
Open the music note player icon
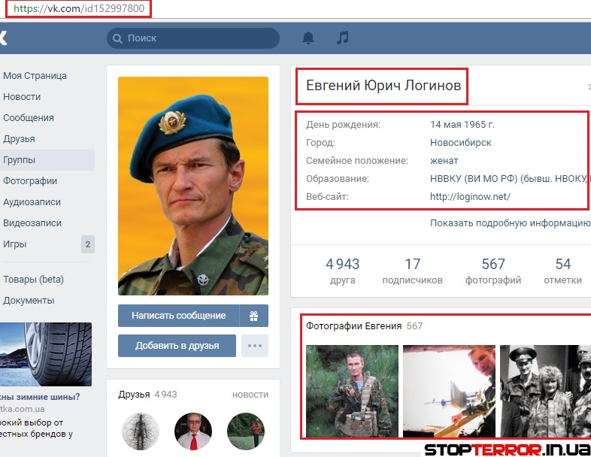343,38
